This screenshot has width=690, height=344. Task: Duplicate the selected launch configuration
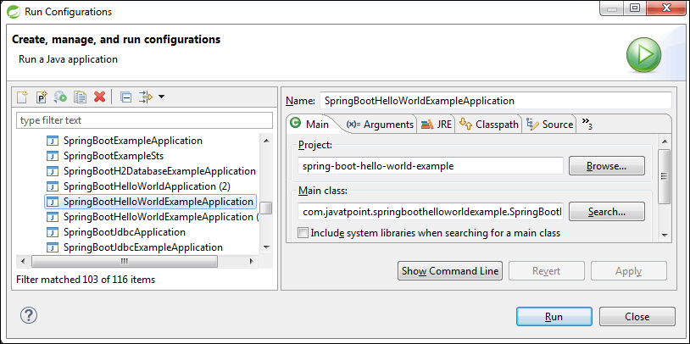(x=80, y=97)
